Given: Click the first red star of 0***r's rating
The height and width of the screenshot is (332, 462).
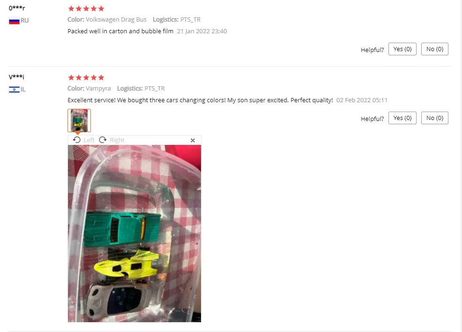Looking at the screenshot, I should click(x=71, y=8).
